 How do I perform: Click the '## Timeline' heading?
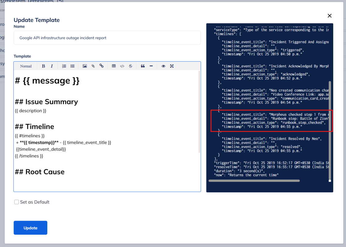pyautogui.click(x=34, y=127)
